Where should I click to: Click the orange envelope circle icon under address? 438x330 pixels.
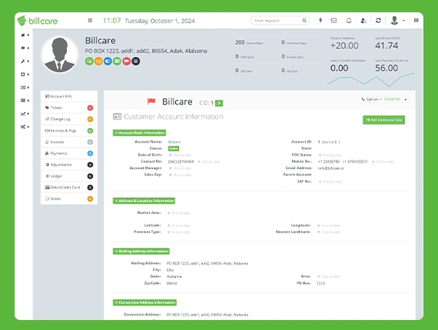(98, 61)
